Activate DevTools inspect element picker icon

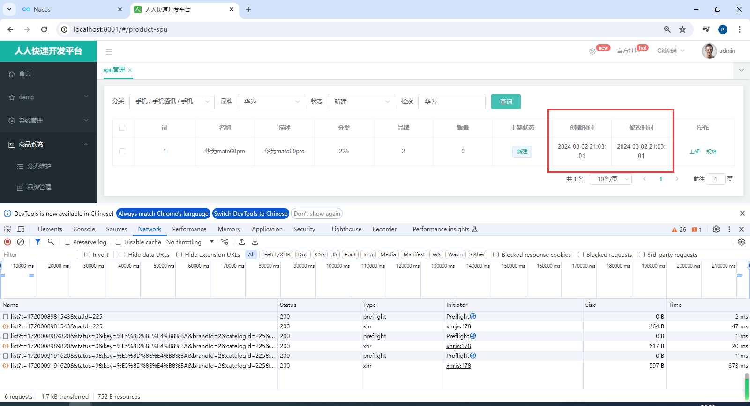pyautogui.click(x=7, y=229)
